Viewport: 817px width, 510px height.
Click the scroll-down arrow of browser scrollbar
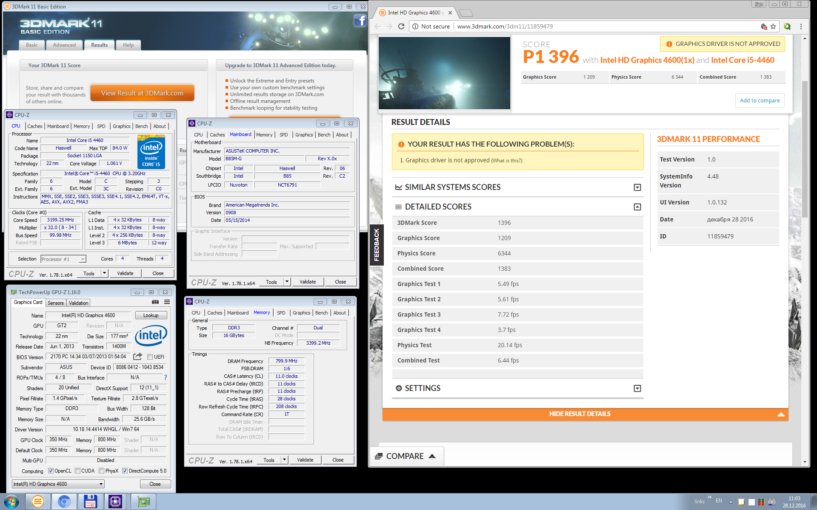tap(805, 462)
